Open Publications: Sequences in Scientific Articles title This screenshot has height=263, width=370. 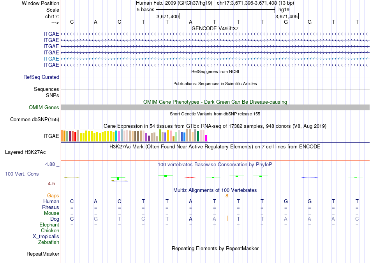click(x=215, y=84)
